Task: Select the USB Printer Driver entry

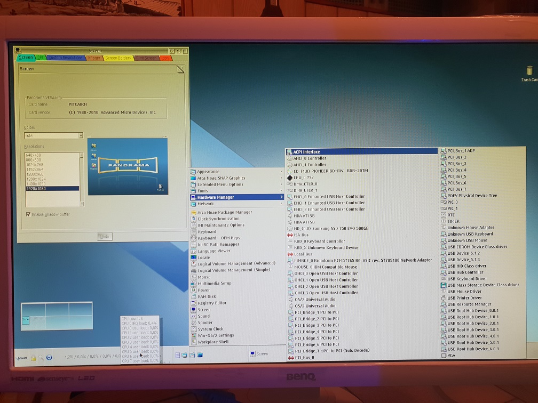Action: coord(482,298)
